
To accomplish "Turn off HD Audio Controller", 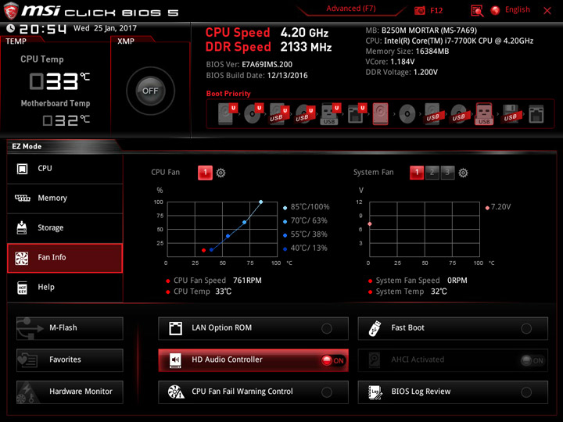I will pyautogui.click(x=253, y=360).
